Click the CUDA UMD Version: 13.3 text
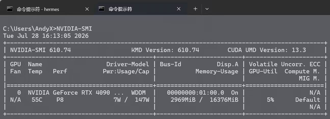Screen dimensions: 330x119 click(x=267, y=50)
